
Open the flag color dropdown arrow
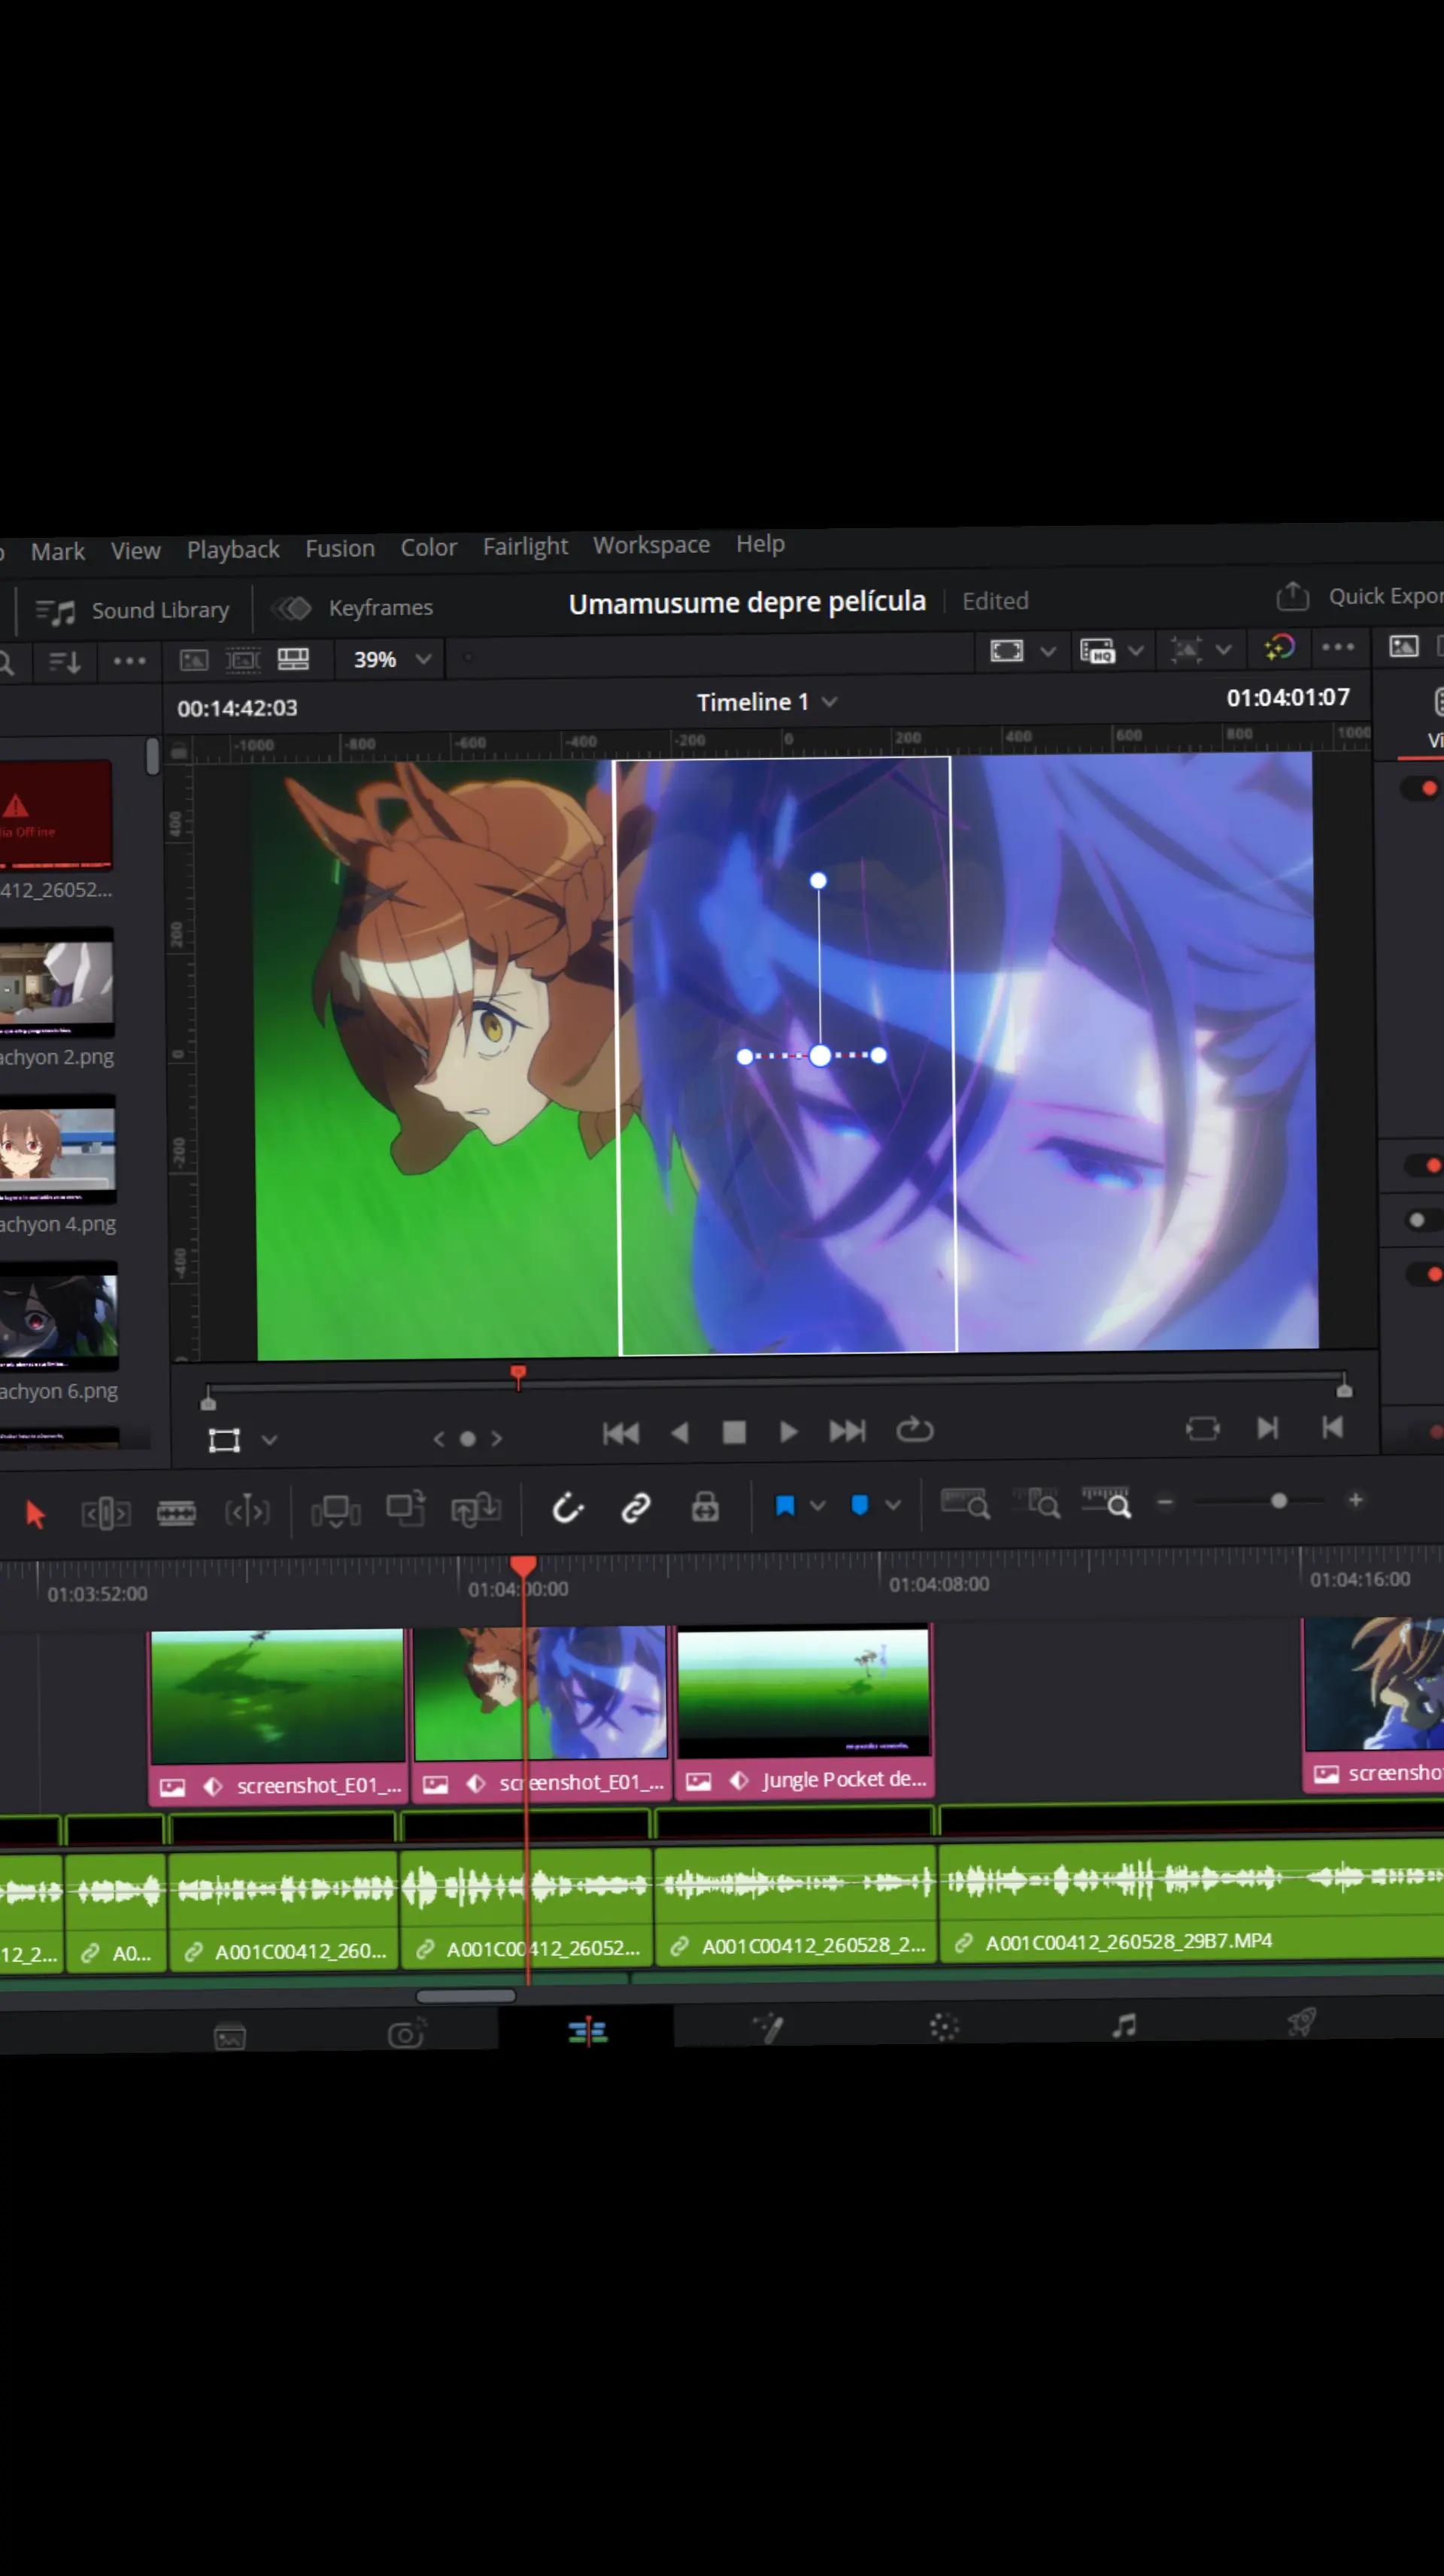[817, 1505]
